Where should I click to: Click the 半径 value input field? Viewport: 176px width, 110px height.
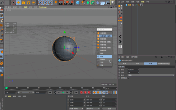(133, 69)
